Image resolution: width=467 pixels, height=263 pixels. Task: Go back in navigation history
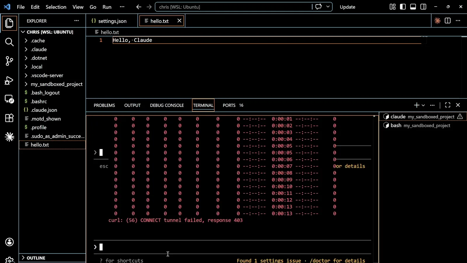click(139, 7)
